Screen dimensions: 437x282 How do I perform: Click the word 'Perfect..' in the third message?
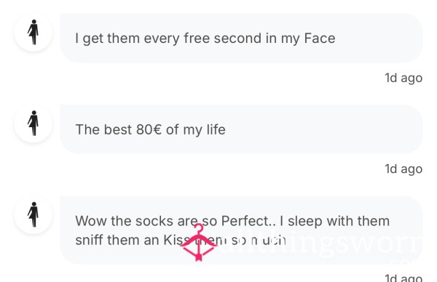coord(248,221)
